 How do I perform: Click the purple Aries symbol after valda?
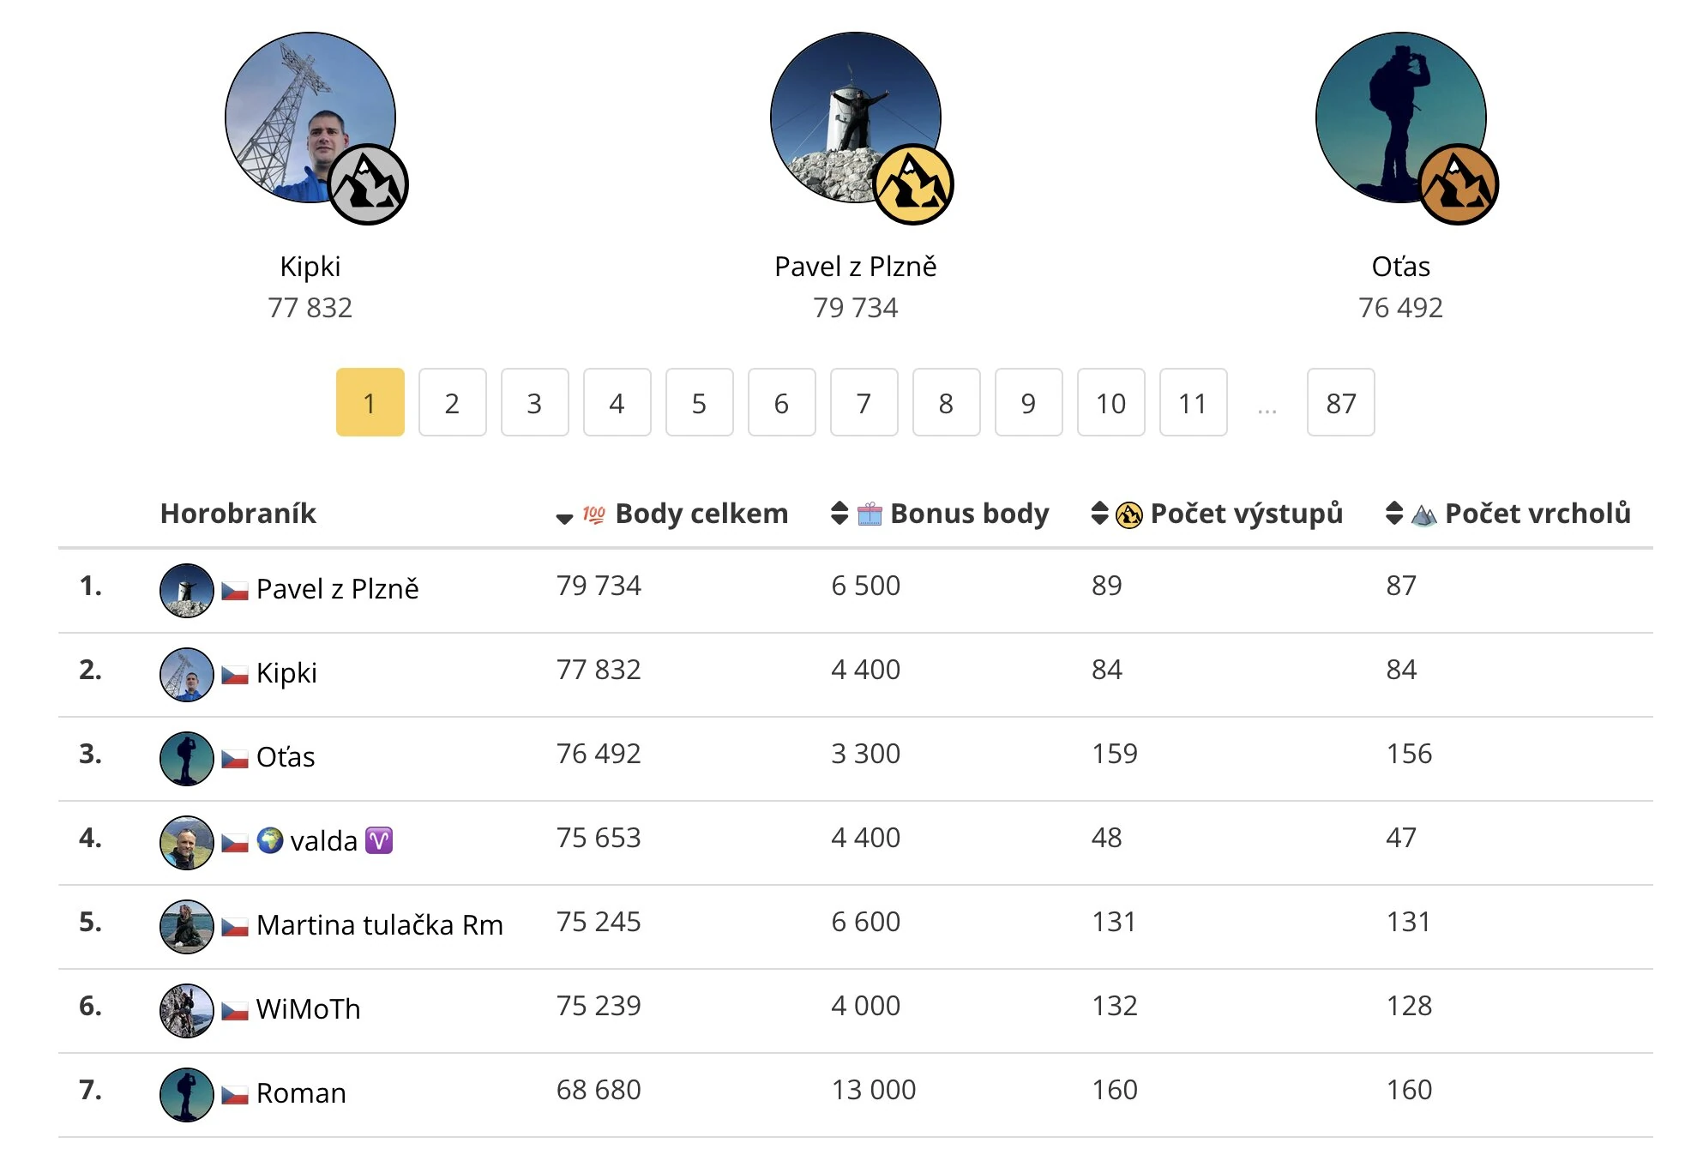[x=379, y=840]
